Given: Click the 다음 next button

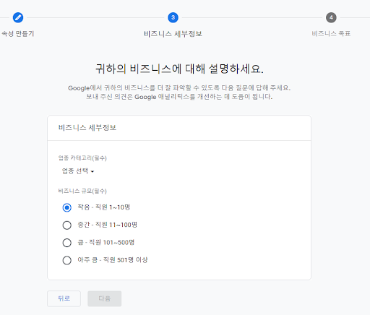Looking at the screenshot, I should point(105,298).
